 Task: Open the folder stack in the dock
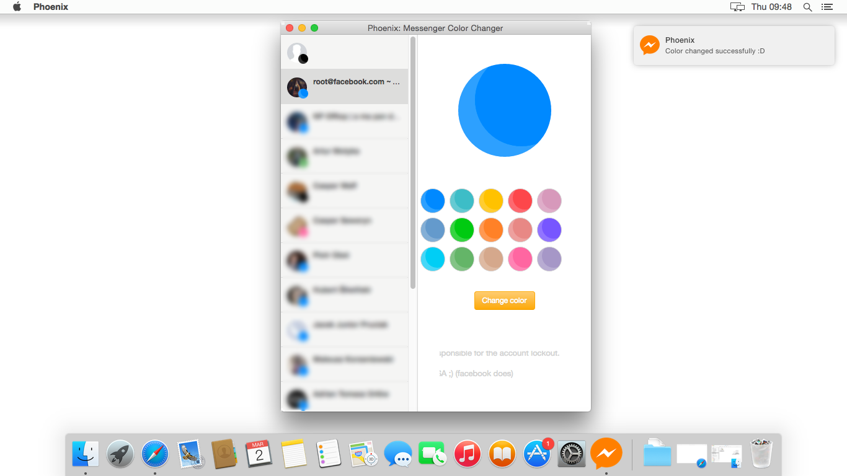657,452
